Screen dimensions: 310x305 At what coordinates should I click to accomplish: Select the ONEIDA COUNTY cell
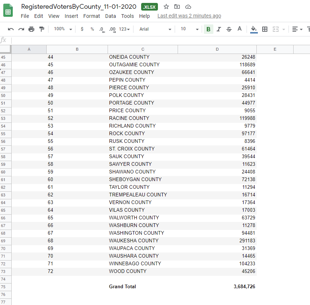click(143, 57)
